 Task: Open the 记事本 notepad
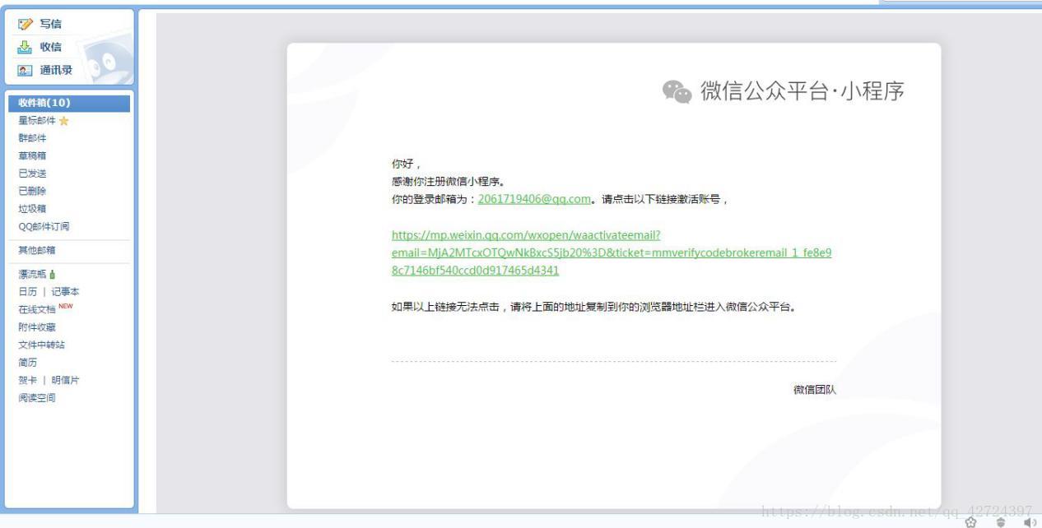point(66,292)
